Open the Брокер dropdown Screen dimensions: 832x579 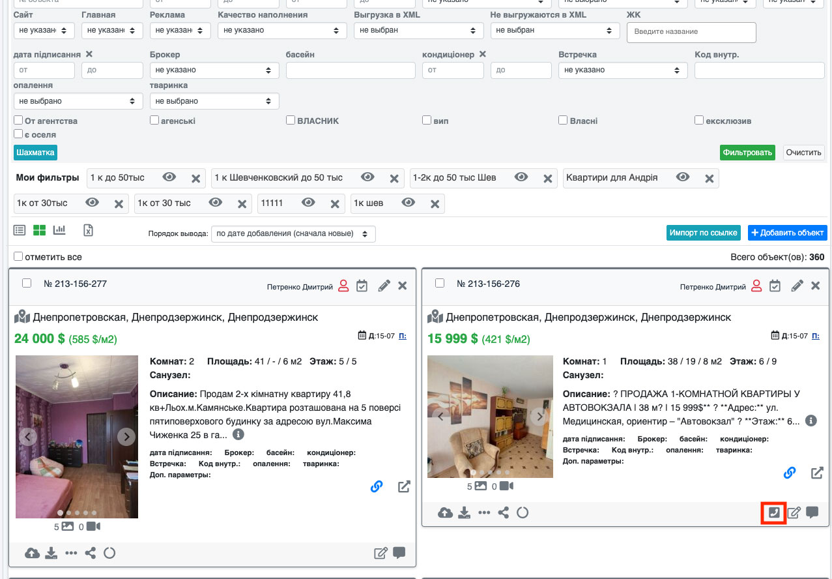pyautogui.click(x=214, y=70)
